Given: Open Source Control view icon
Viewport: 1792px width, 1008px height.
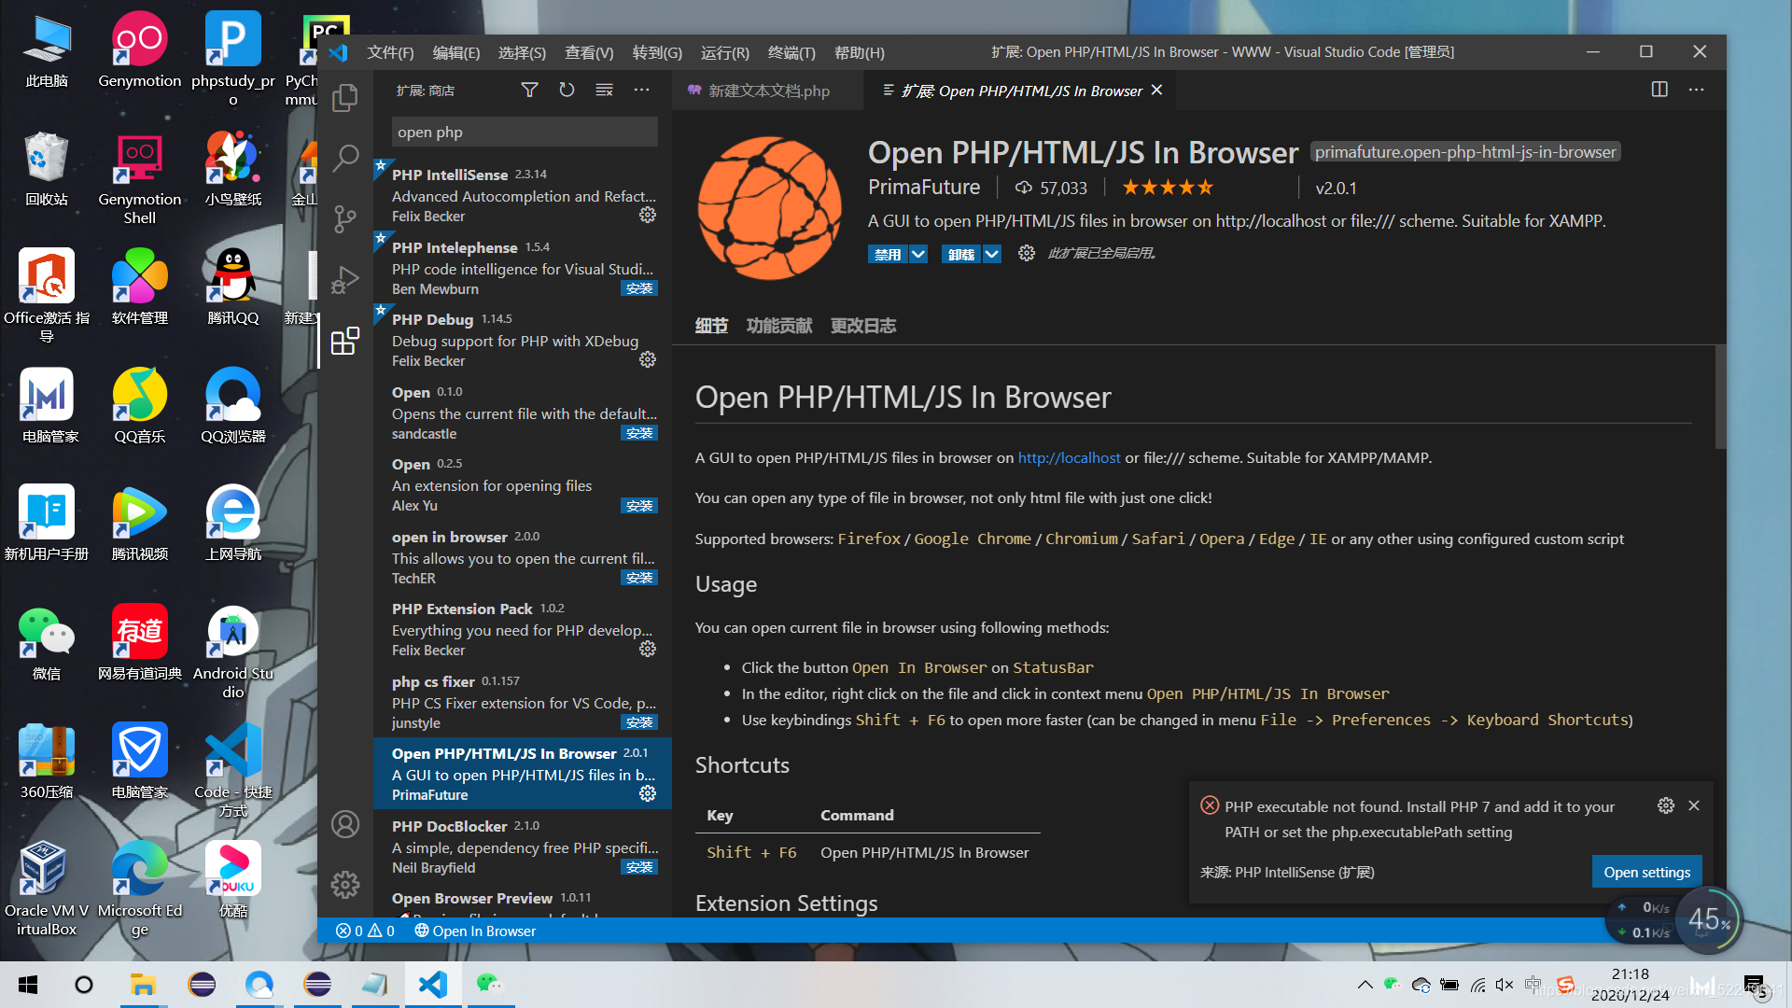Looking at the screenshot, I should pos(345,218).
